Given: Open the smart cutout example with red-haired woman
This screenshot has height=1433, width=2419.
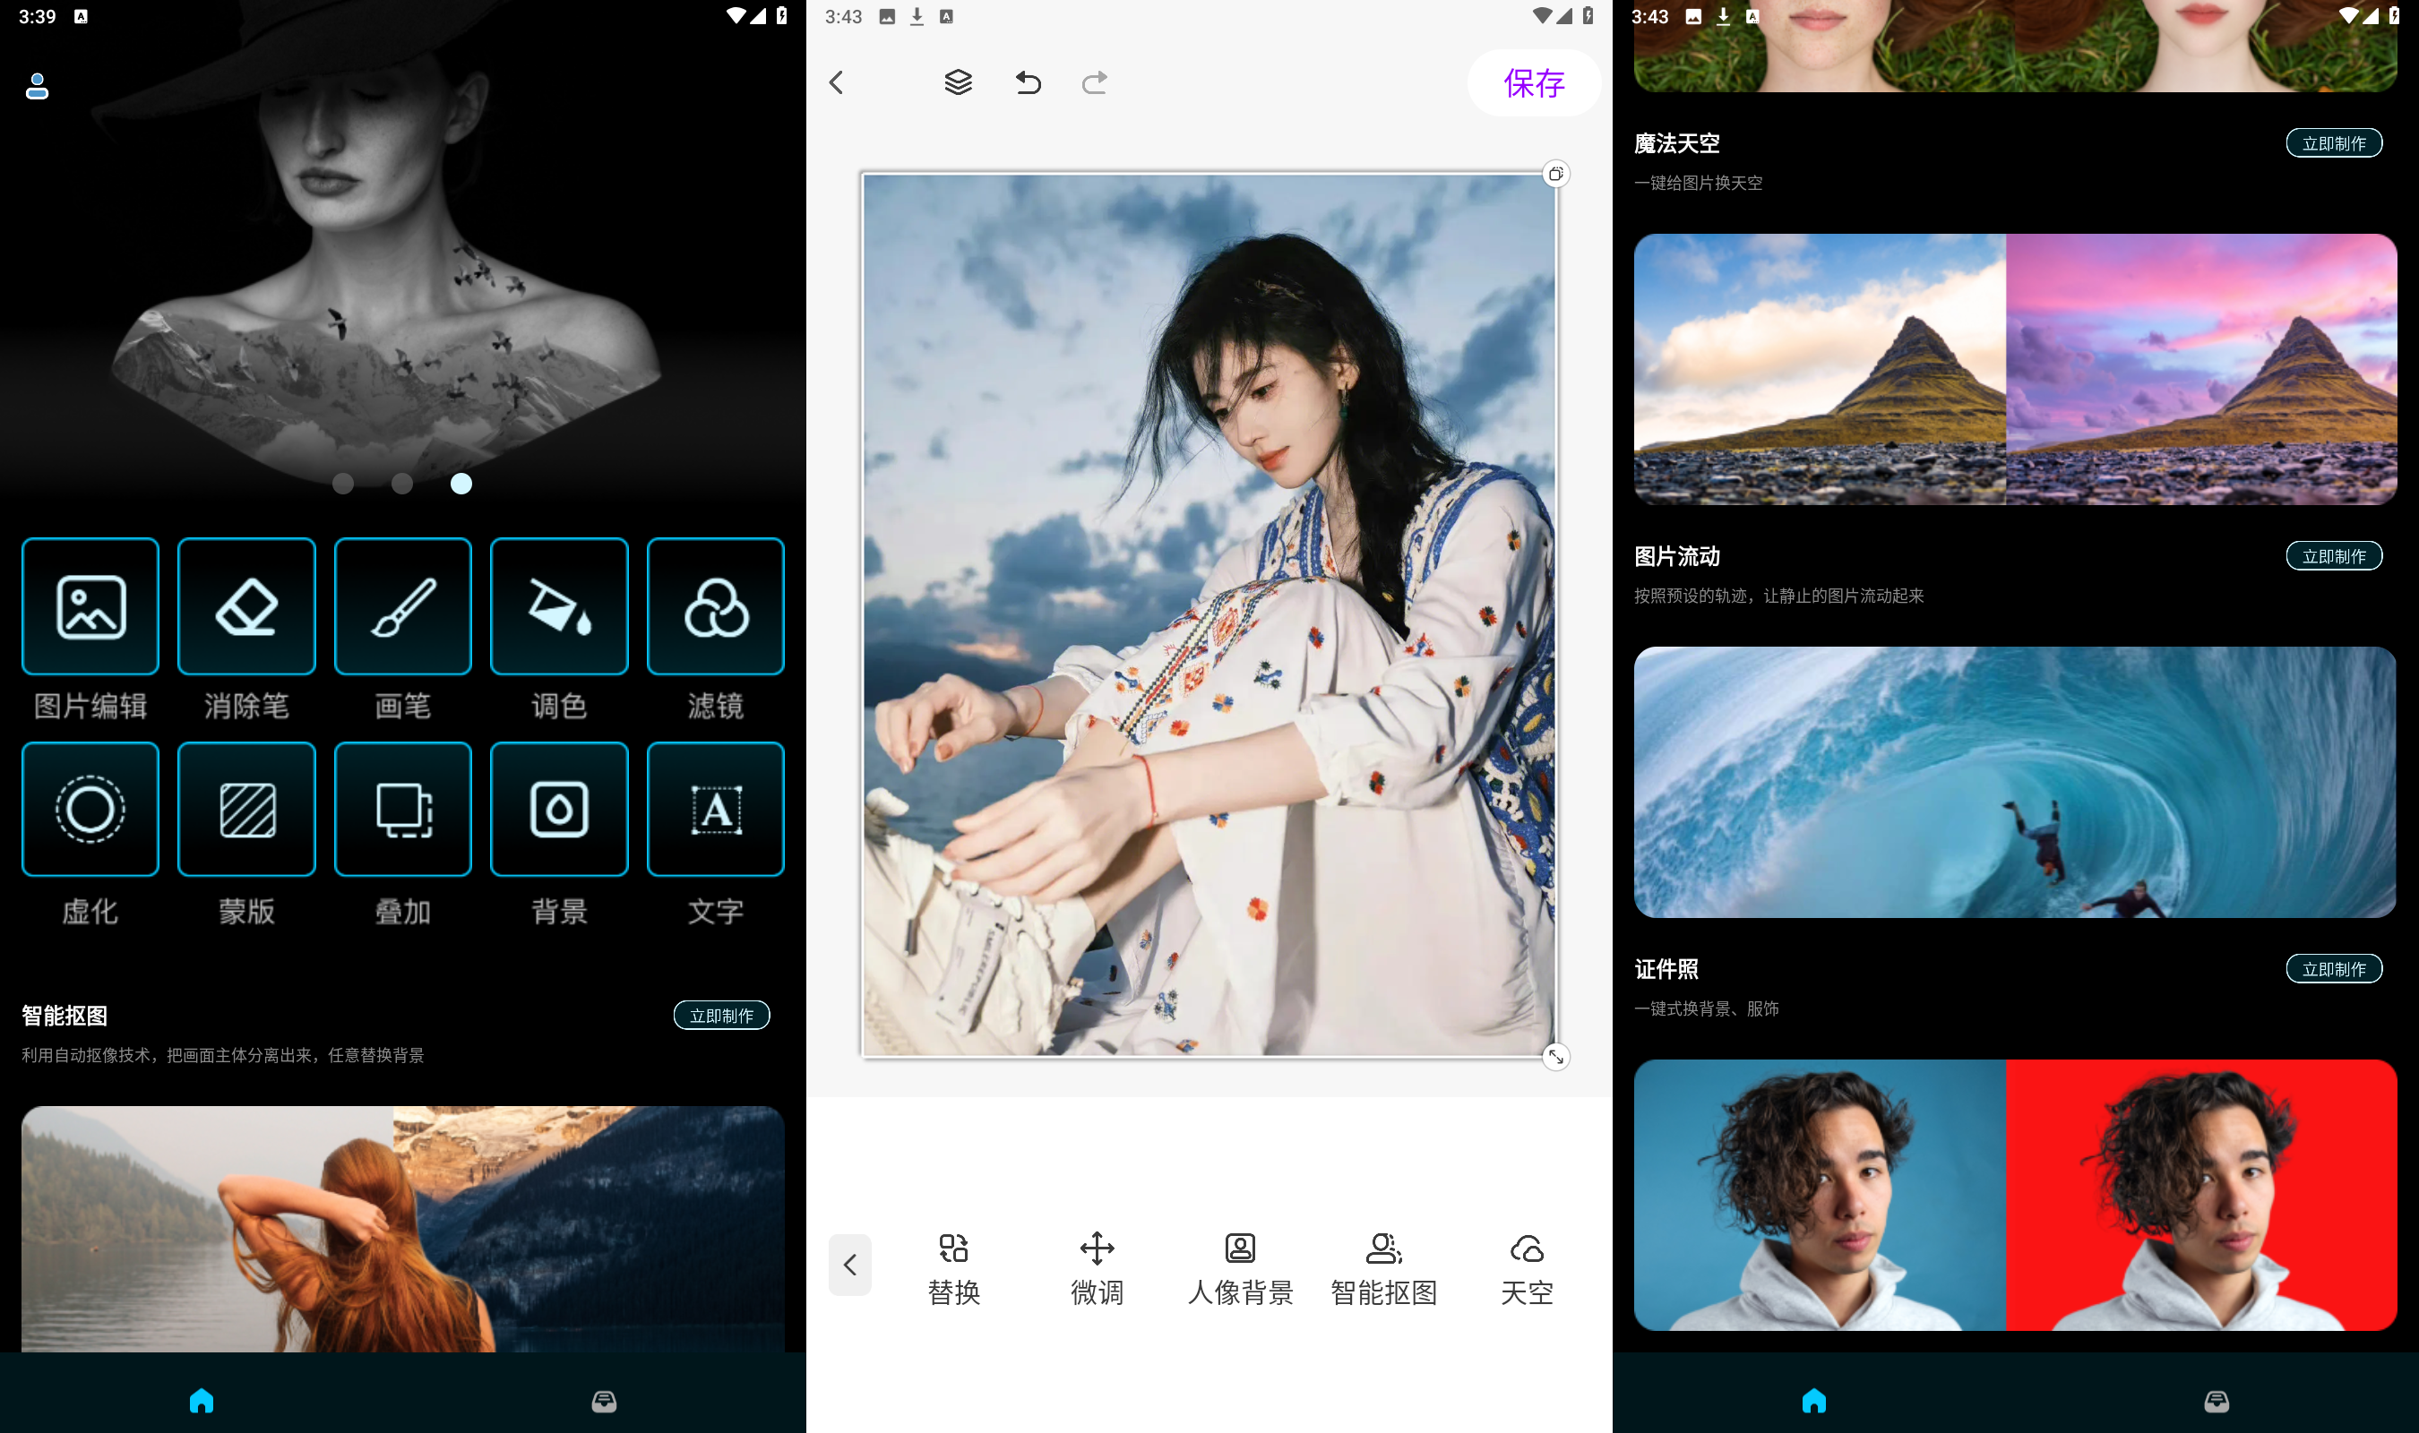Looking at the screenshot, I should coord(402,1228).
